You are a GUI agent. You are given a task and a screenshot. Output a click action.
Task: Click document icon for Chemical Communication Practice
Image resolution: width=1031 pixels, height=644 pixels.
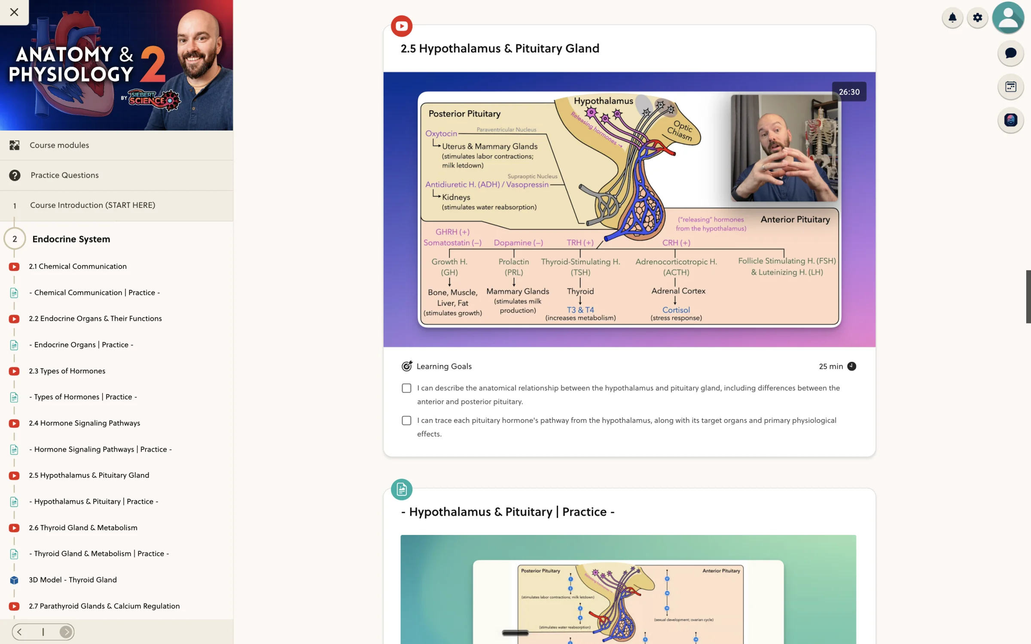click(x=14, y=293)
